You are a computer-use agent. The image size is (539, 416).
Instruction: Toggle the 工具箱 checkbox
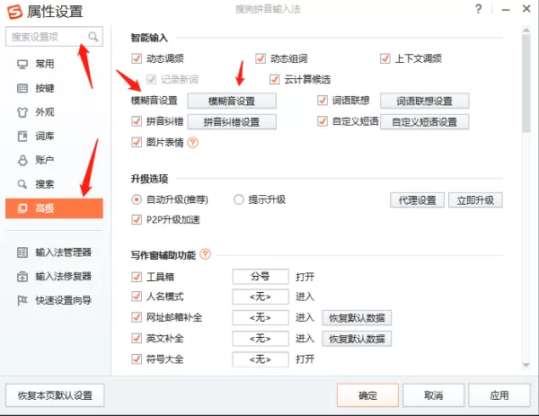pyautogui.click(x=137, y=277)
